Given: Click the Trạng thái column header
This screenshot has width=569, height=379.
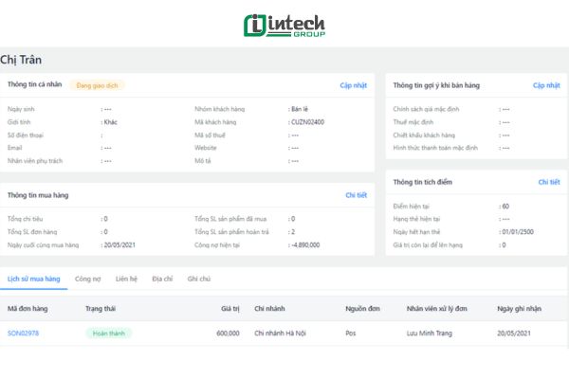Looking at the screenshot, I should (100, 308).
